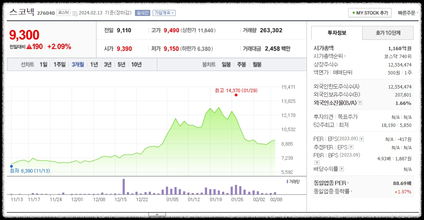
Task: Click the 거래량 value 263,302
Action: pyautogui.click(x=271, y=30)
